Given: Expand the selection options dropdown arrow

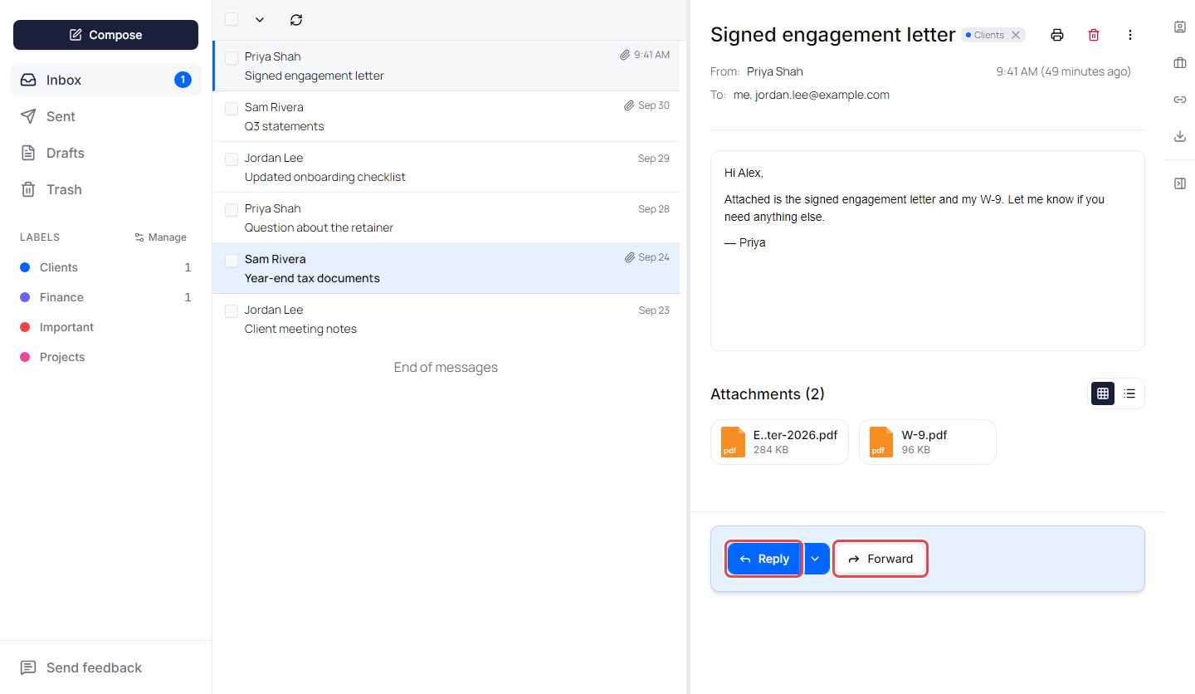Looking at the screenshot, I should pos(260,19).
